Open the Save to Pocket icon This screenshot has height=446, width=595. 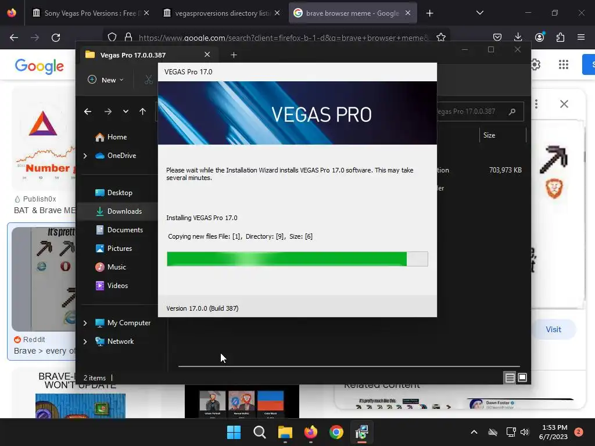(497, 37)
